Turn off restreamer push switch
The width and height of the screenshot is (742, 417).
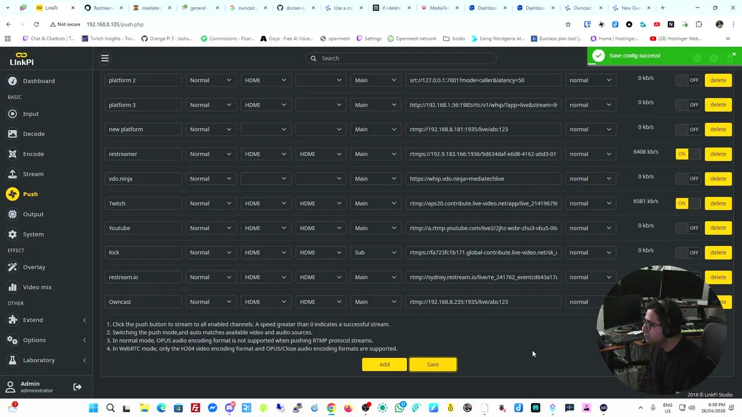tap(688, 154)
